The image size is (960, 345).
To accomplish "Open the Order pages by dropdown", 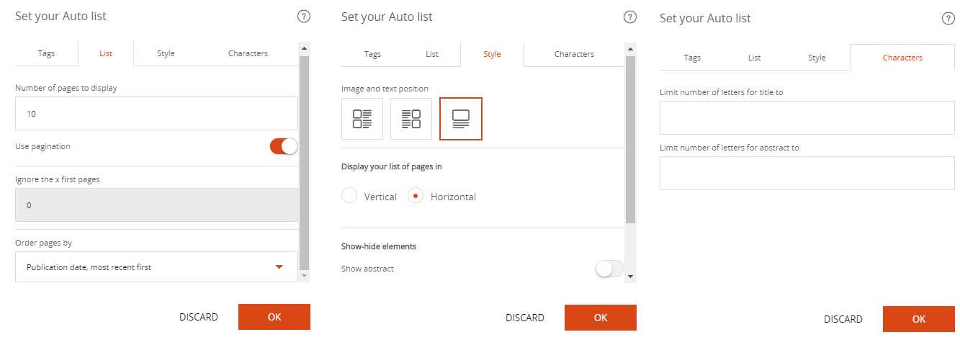I will point(156,267).
